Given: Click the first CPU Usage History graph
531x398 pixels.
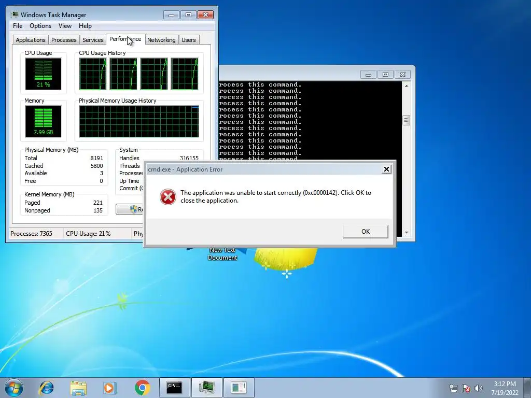Looking at the screenshot, I should tap(92, 74).
